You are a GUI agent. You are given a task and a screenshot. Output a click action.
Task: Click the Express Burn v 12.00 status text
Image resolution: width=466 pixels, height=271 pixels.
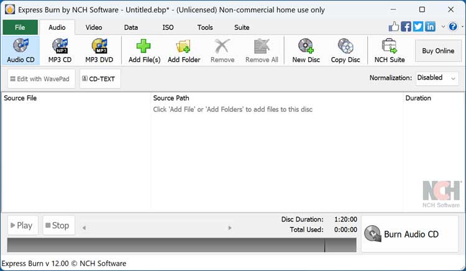[x=64, y=264]
